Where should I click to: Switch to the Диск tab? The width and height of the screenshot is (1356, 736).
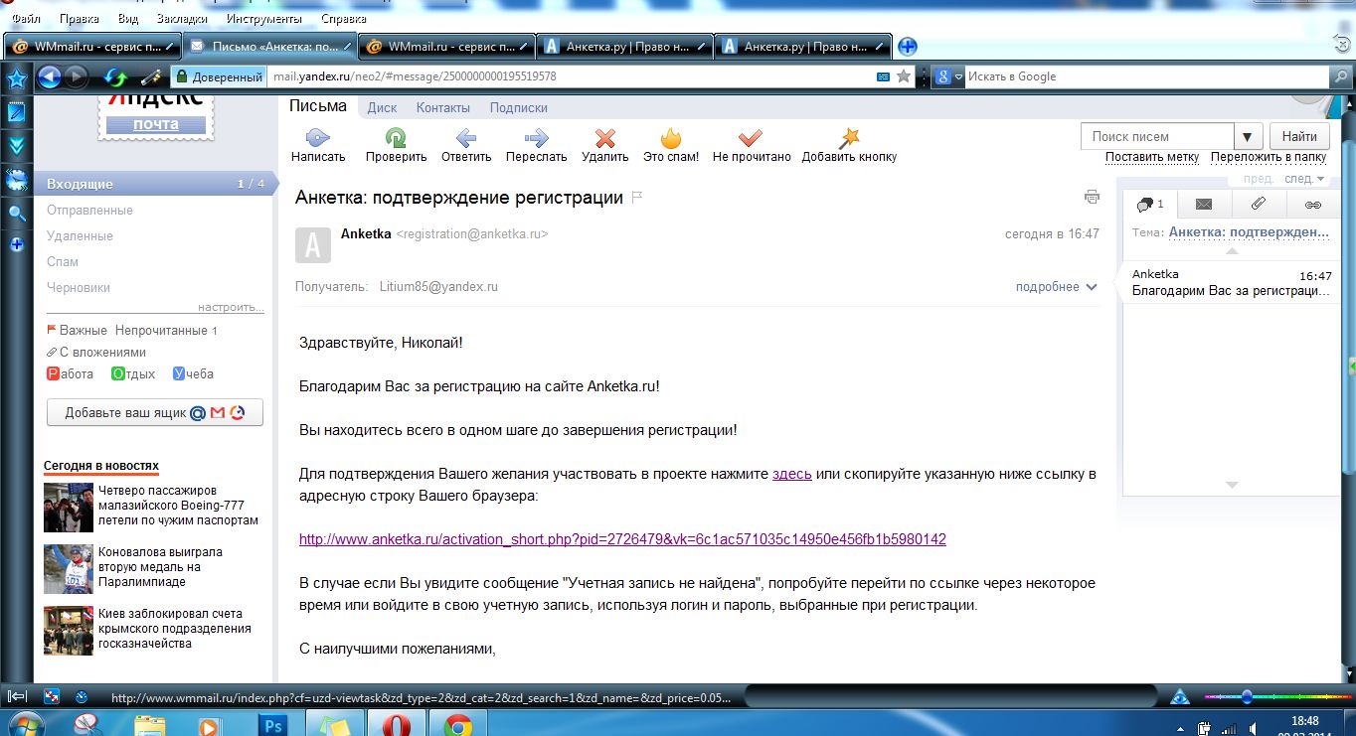pyautogui.click(x=382, y=107)
